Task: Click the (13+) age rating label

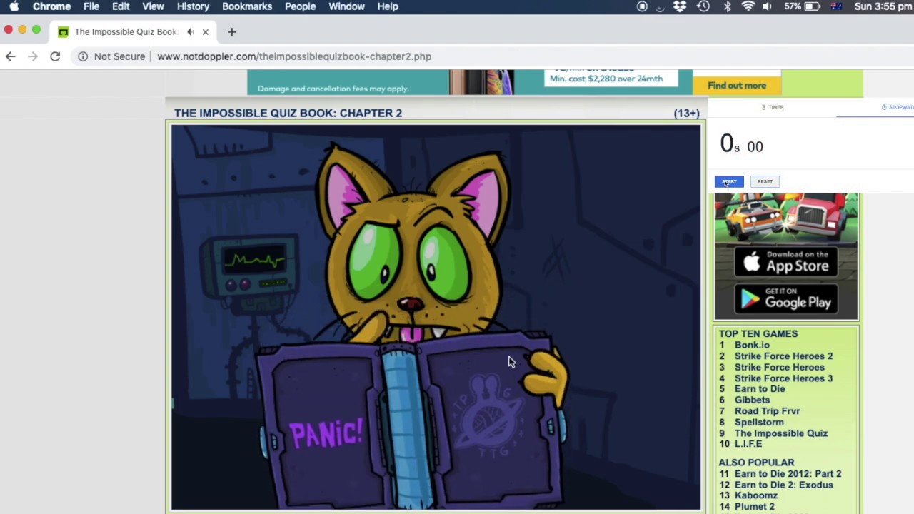Action: tap(686, 113)
